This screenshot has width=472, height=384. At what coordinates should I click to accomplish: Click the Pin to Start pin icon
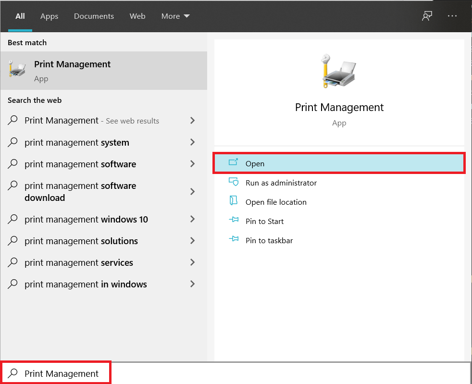pyautogui.click(x=233, y=221)
